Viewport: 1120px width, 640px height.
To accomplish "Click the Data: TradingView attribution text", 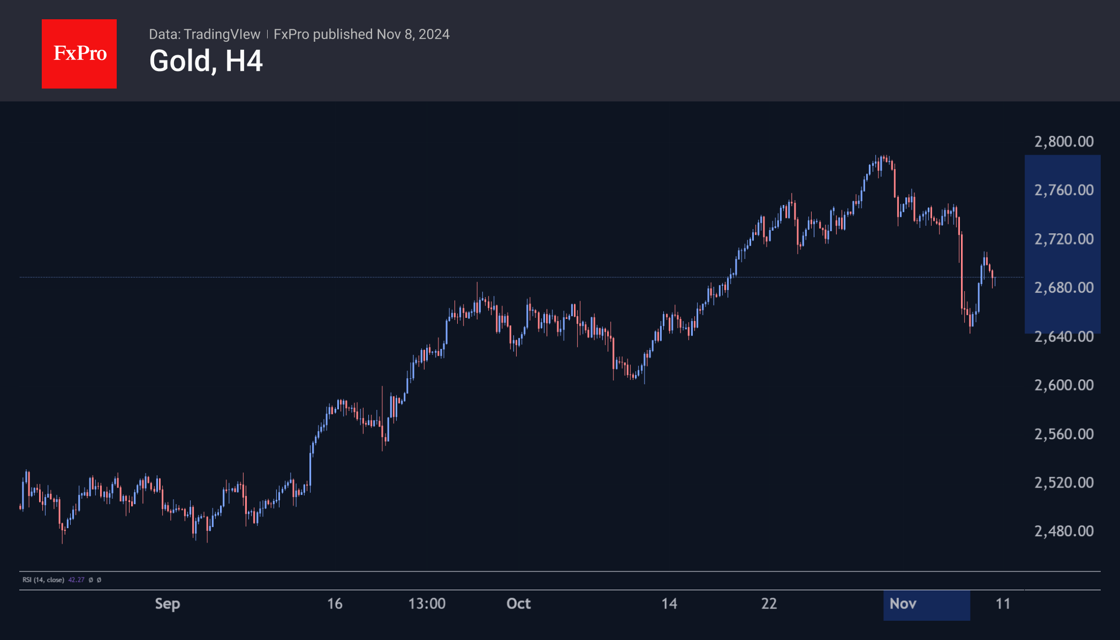I will pyautogui.click(x=204, y=34).
